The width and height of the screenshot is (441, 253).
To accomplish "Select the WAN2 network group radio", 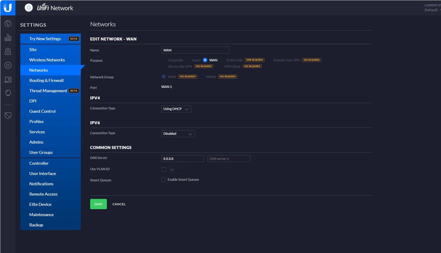I will click(x=202, y=77).
